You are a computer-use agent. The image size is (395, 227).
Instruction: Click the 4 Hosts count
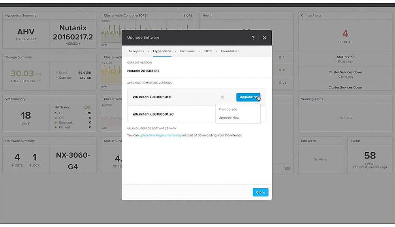click(x=17, y=157)
